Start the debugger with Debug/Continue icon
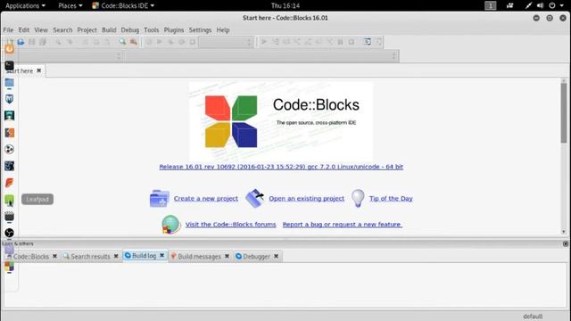The height and width of the screenshot is (321, 571). coord(264,42)
